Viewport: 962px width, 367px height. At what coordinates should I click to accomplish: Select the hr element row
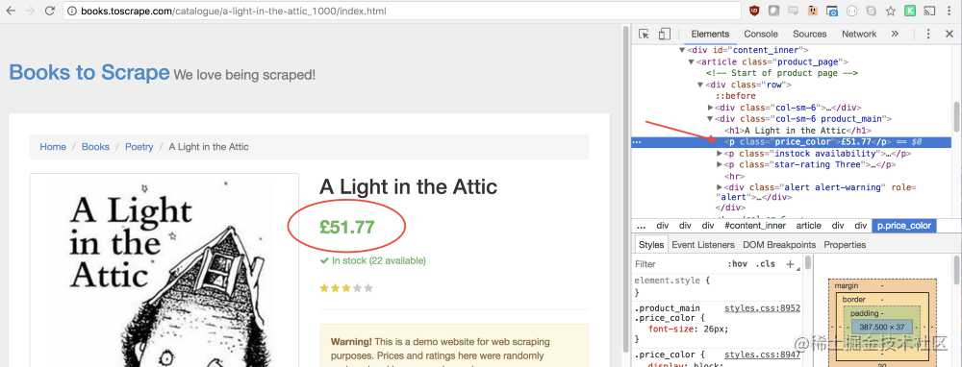tap(734, 177)
